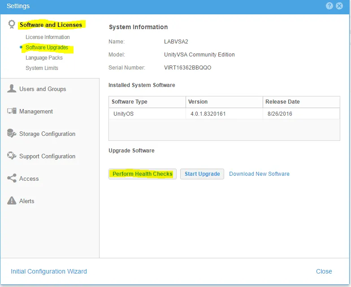
Task: Click the Settings dialog title
Action: (18, 6)
